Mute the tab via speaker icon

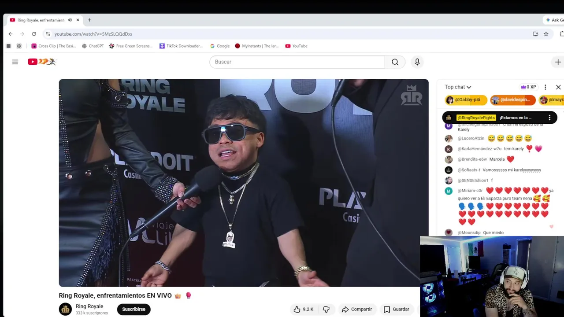[70, 20]
